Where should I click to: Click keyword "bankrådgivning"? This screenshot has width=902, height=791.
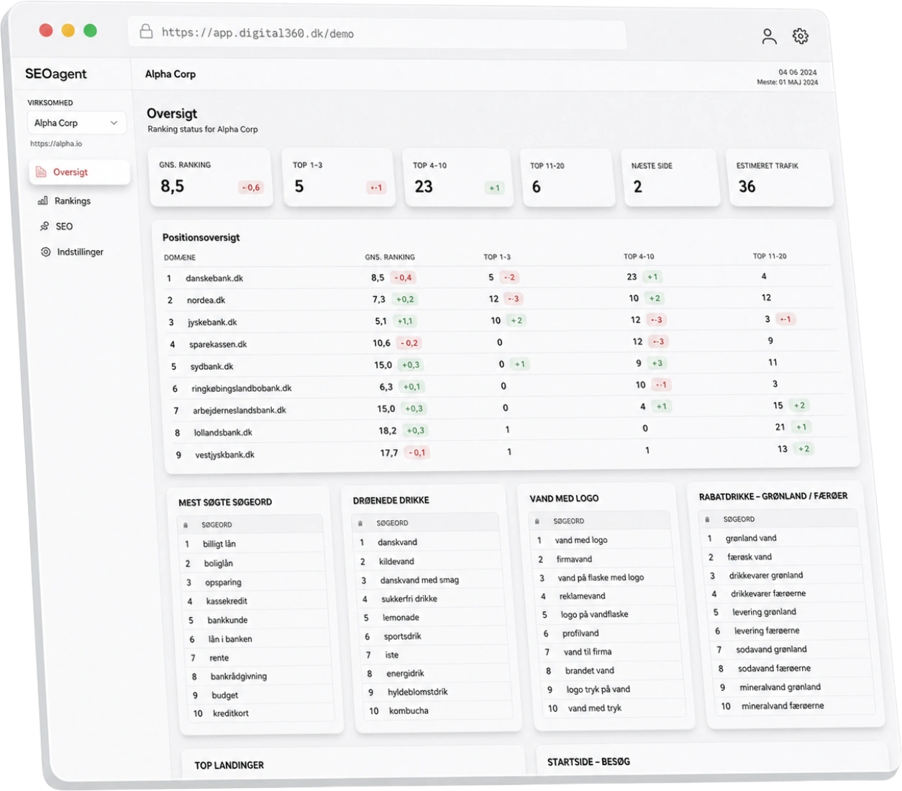tap(239, 677)
